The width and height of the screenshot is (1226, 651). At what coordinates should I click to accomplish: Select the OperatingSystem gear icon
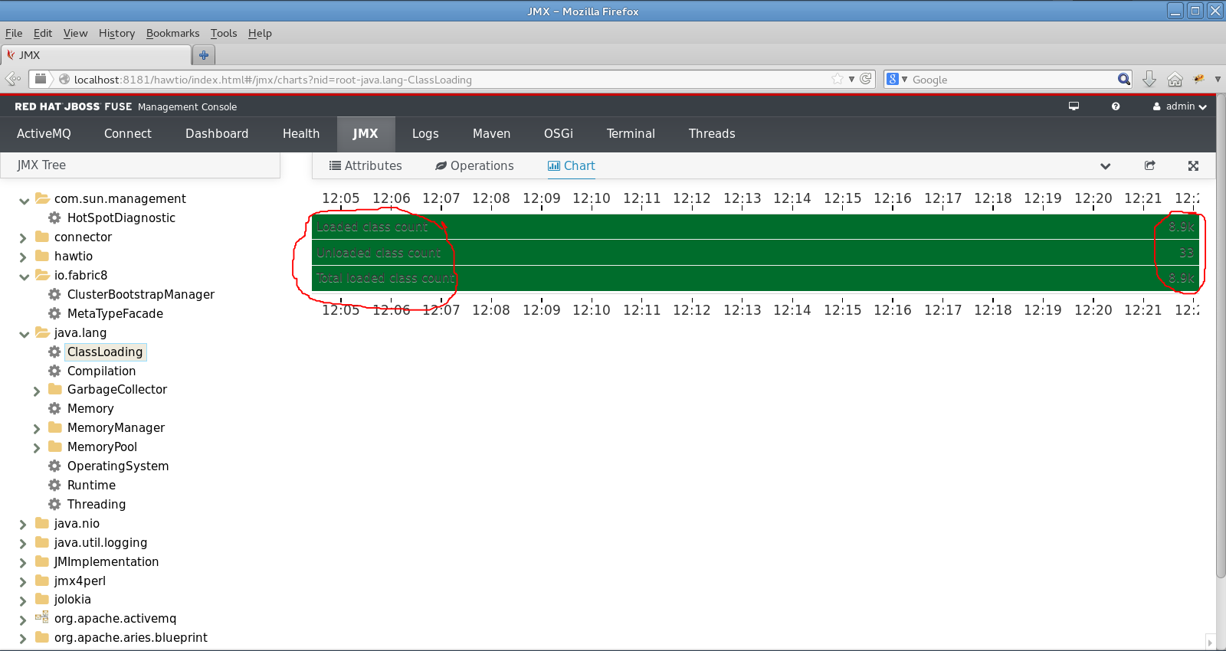pos(54,466)
